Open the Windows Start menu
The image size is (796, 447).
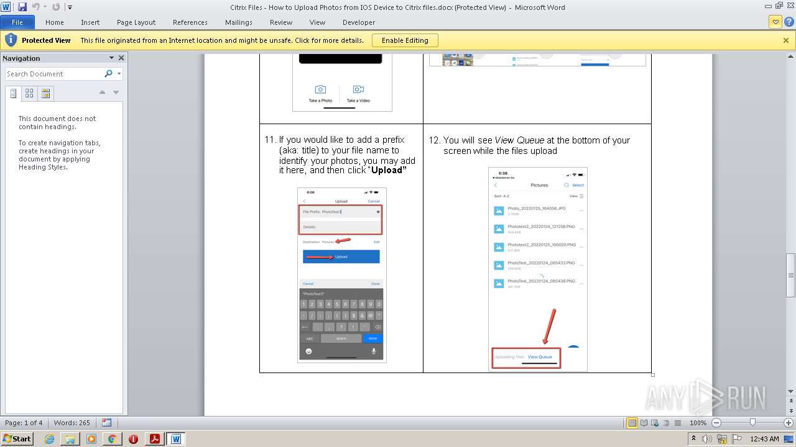coord(17,438)
